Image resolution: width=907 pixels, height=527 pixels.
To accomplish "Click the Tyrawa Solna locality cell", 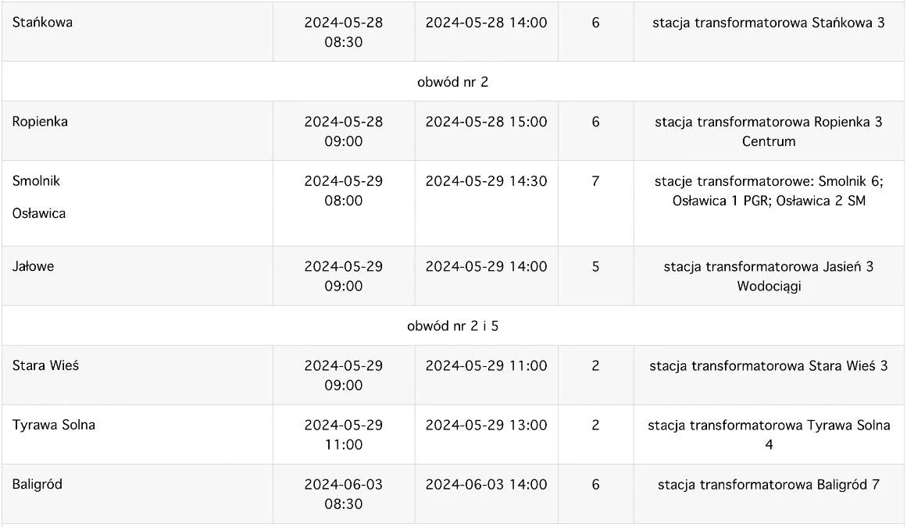I will tap(137, 435).
